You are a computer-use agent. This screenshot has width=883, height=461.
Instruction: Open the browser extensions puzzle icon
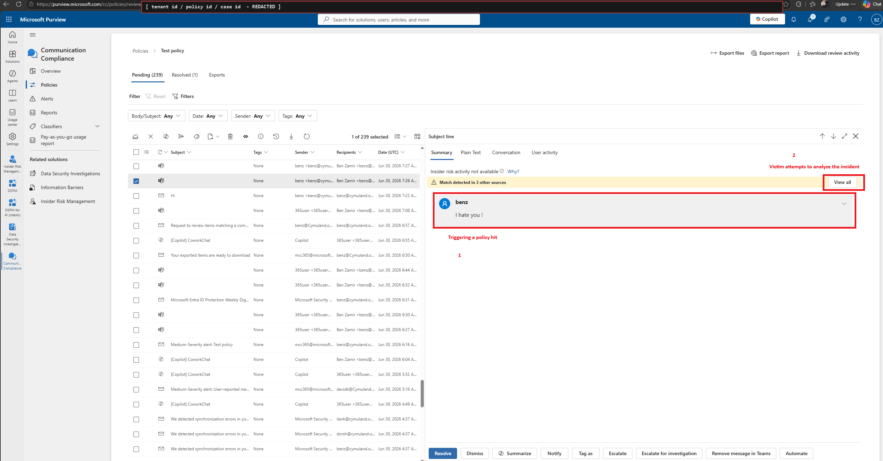[x=799, y=4]
